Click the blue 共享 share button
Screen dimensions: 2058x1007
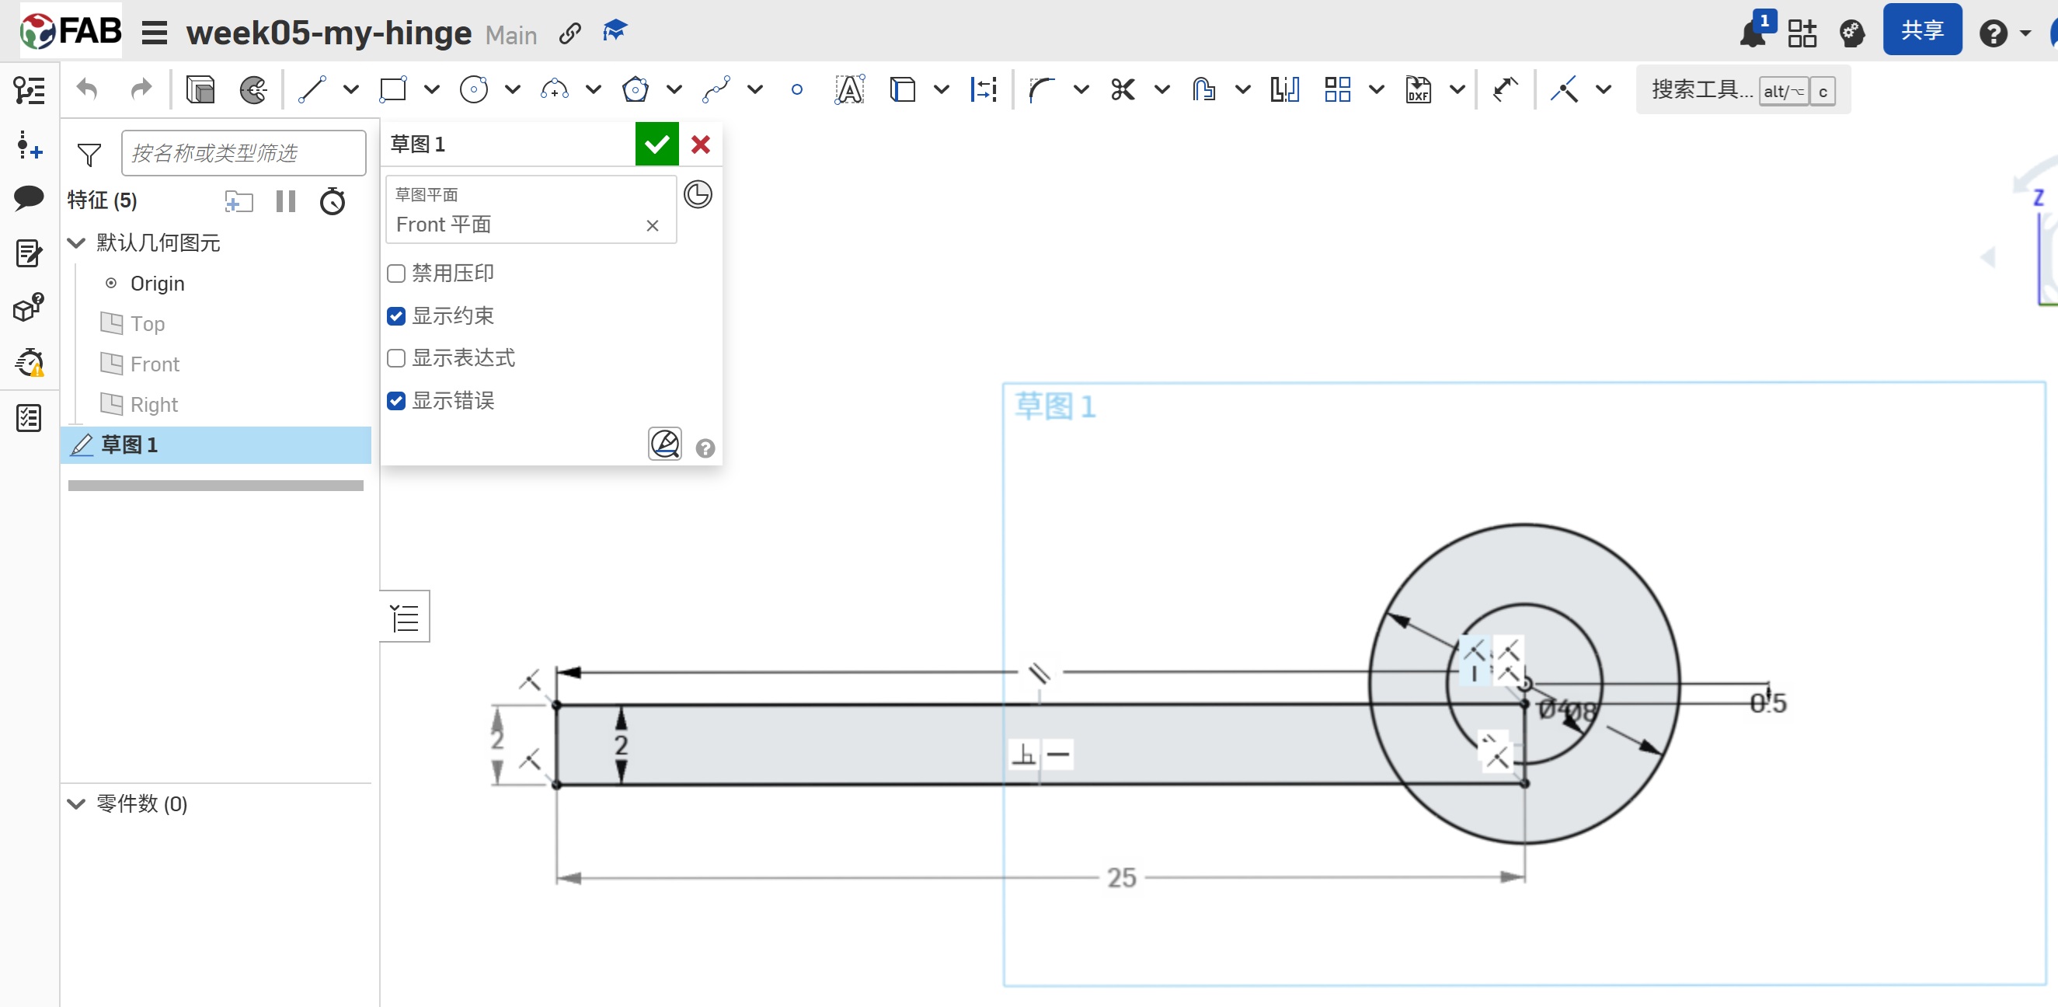click(x=1921, y=30)
